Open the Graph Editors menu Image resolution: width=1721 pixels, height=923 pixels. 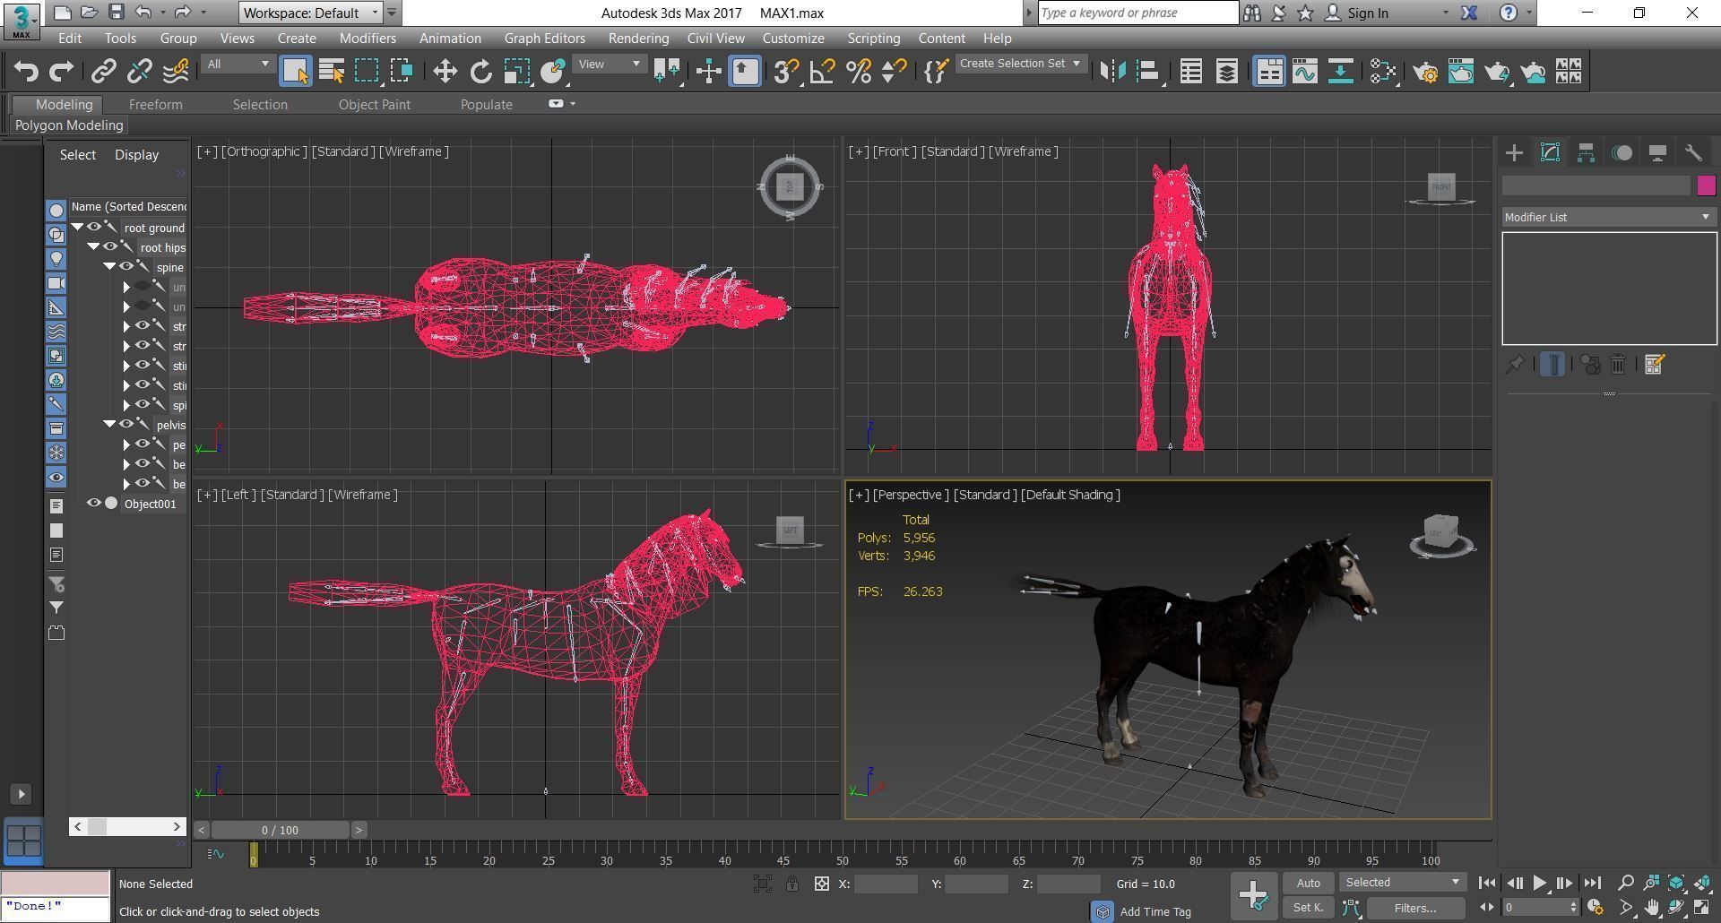tap(544, 39)
